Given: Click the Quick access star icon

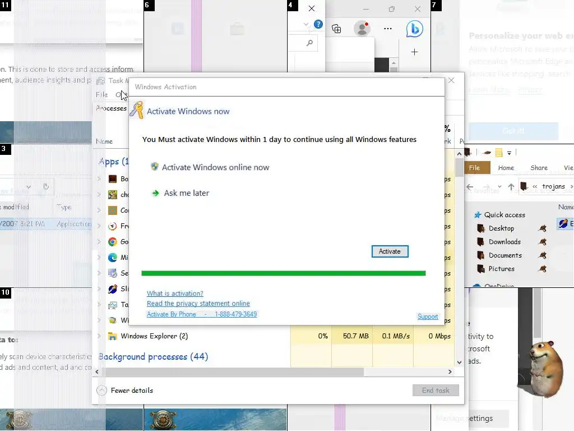Looking at the screenshot, I should click(478, 215).
